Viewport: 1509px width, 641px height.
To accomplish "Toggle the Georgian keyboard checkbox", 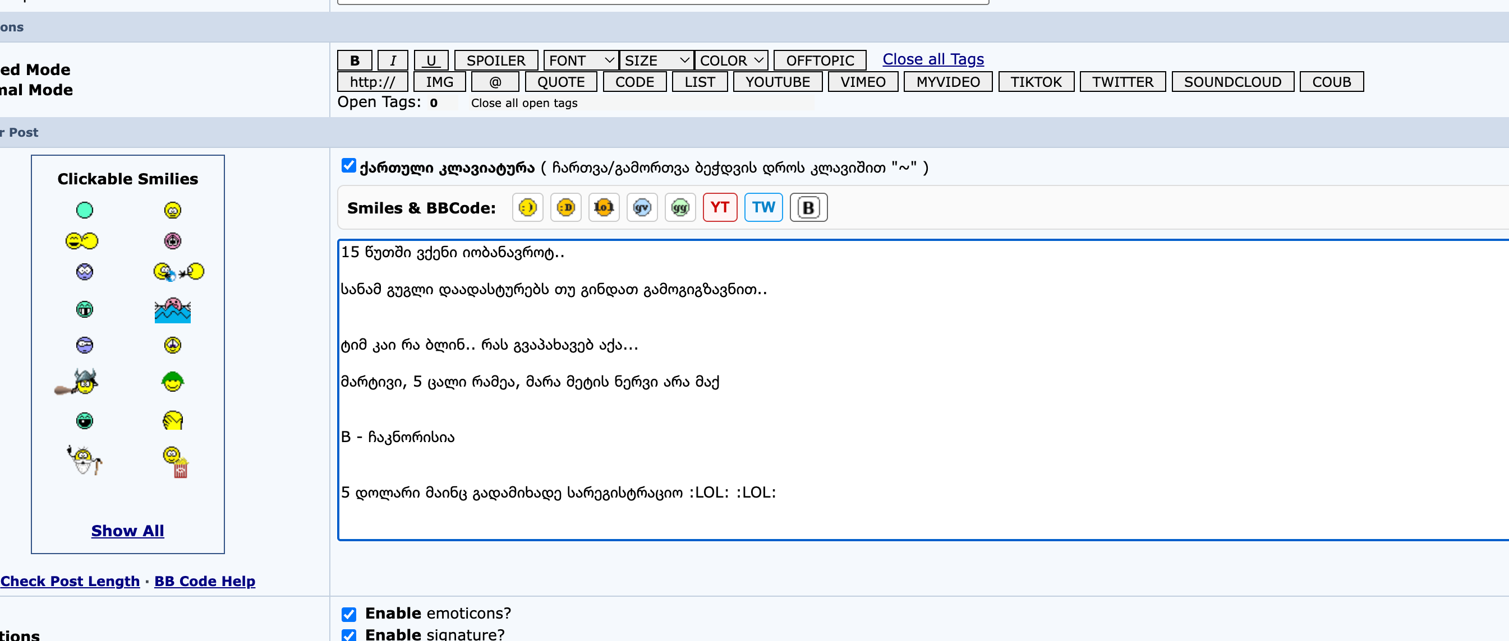I will click(348, 165).
